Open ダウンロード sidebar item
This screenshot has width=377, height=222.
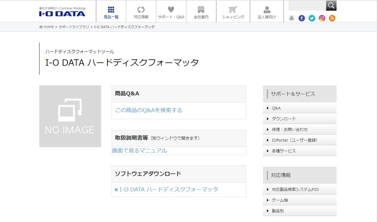(300, 119)
